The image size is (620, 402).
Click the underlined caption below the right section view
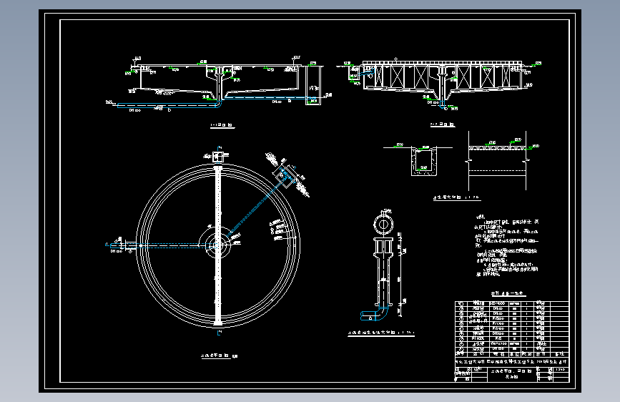tap(443, 124)
